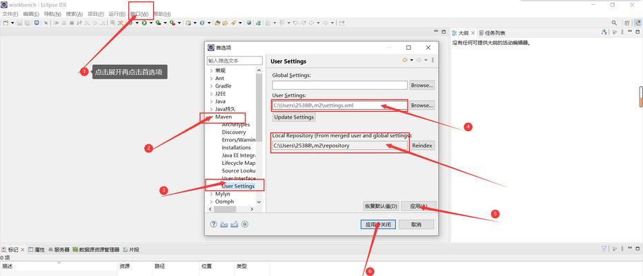Close the 标记 markers tab
The image size is (643, 276).
pos(23,249)
